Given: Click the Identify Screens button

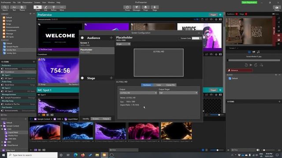Looking at the screenshot, I should (96, 119).
